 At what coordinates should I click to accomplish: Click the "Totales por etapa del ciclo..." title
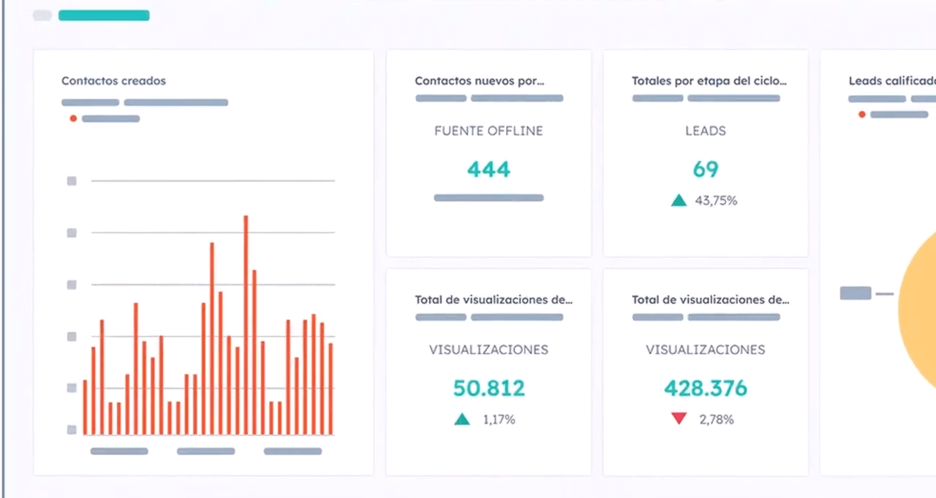click(x=709, y=81)
